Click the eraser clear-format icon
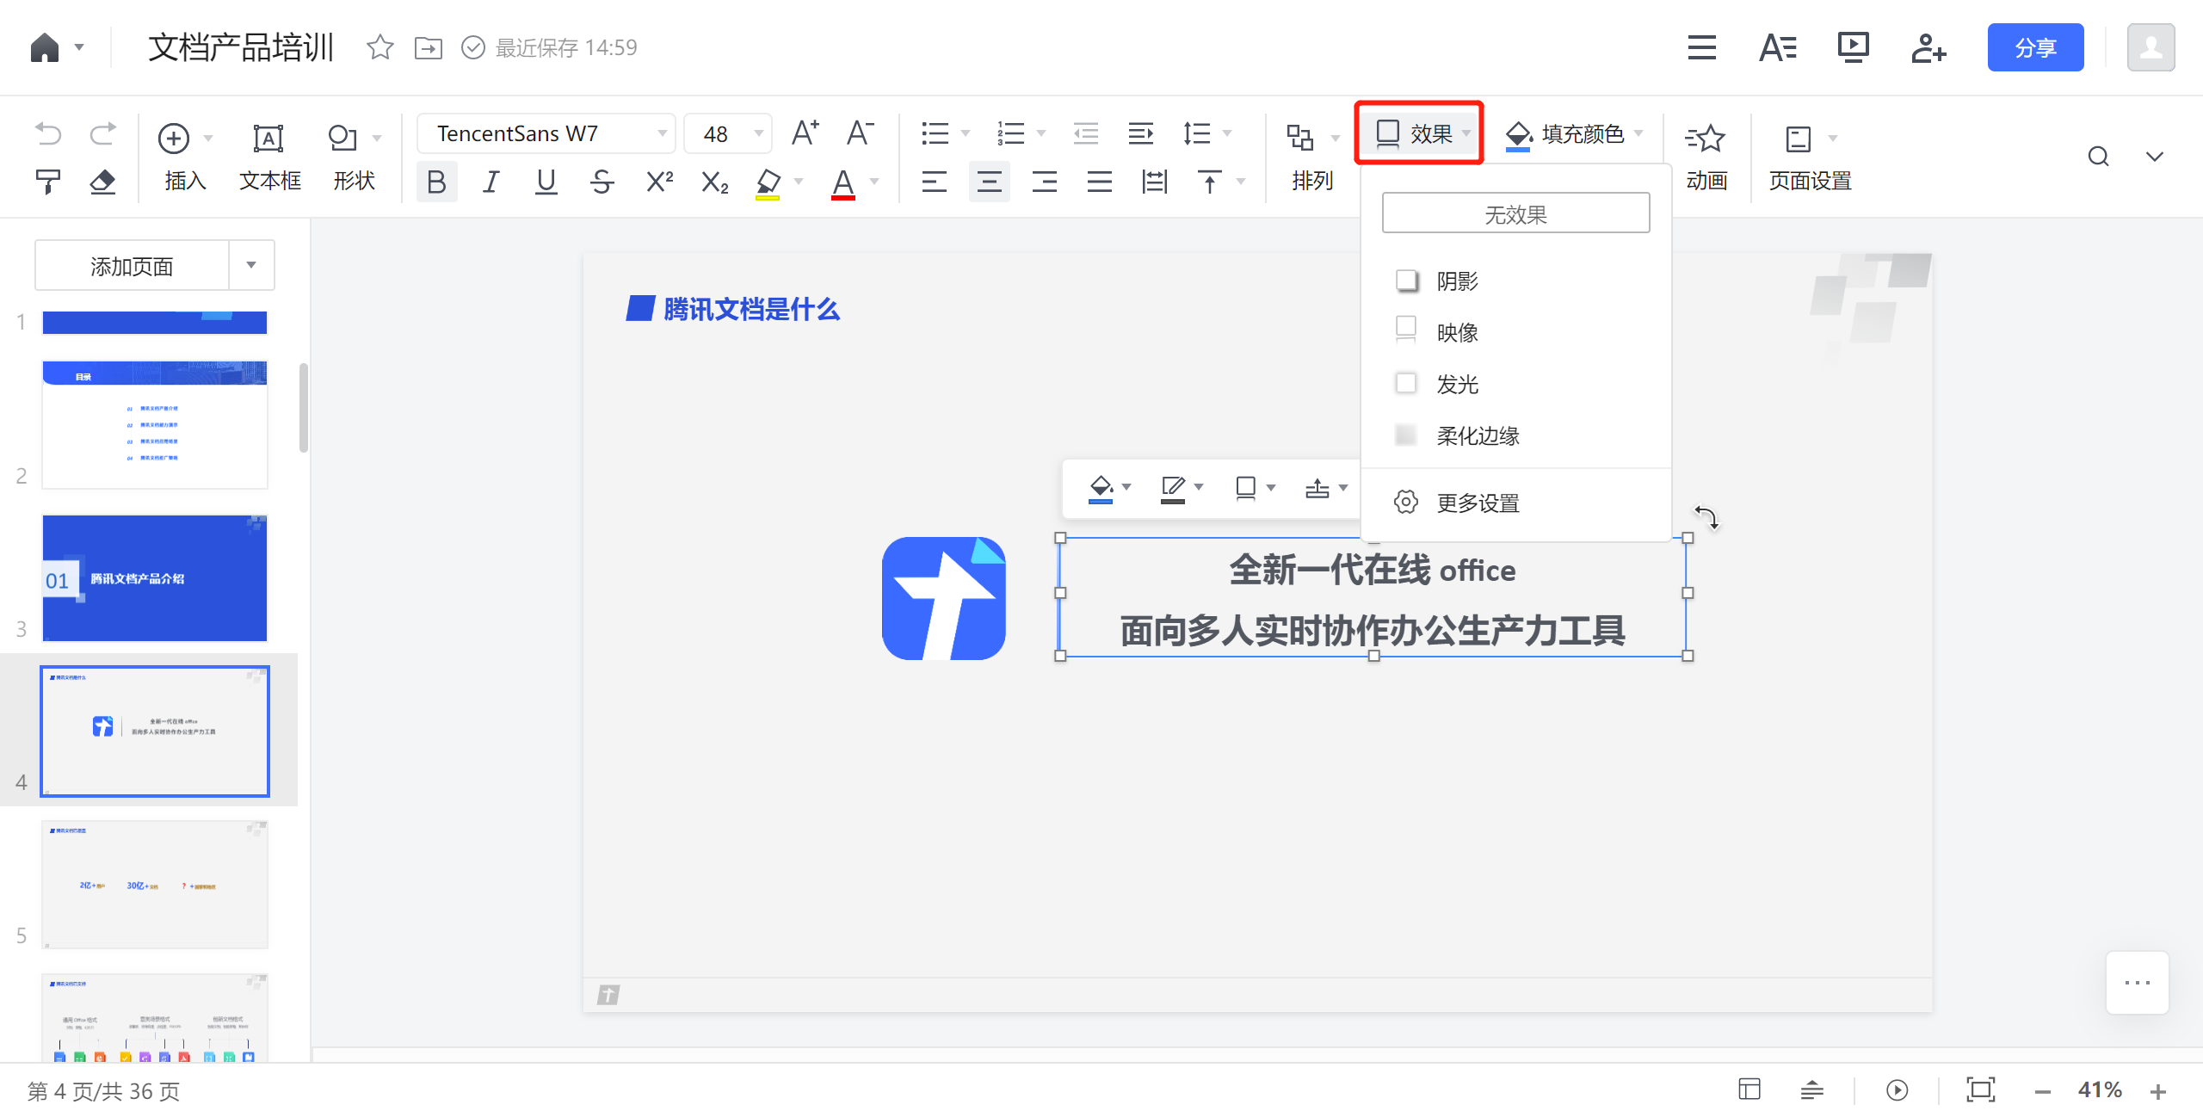This screenshot has width=2203, height=1117. pyautogui.click(x=102, y=182)
